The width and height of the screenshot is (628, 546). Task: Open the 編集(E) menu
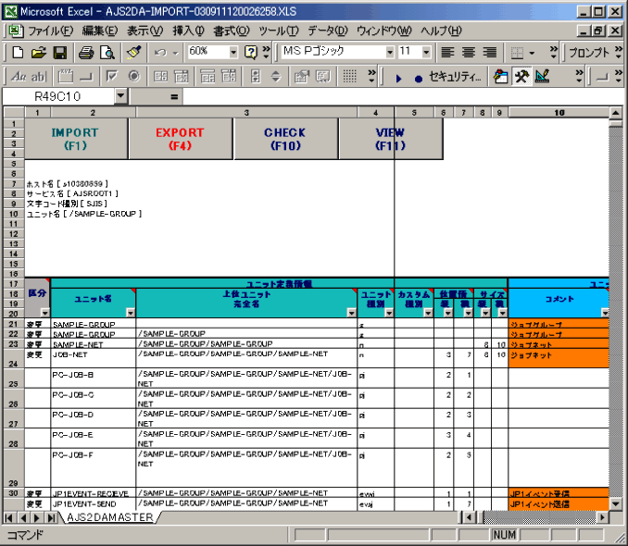click(100, 31)
